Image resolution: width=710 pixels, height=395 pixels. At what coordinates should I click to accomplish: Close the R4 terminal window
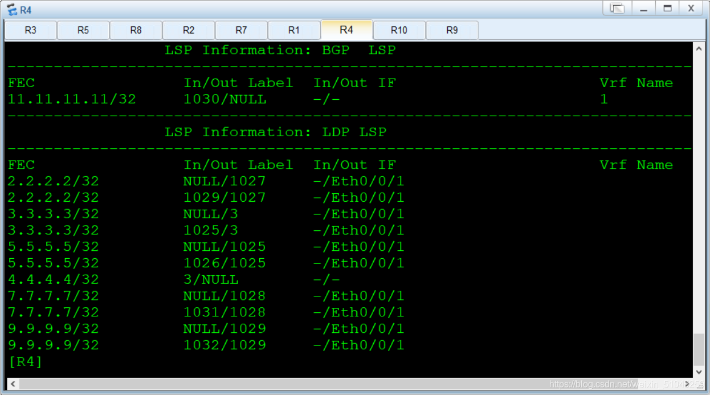(691, 8)
